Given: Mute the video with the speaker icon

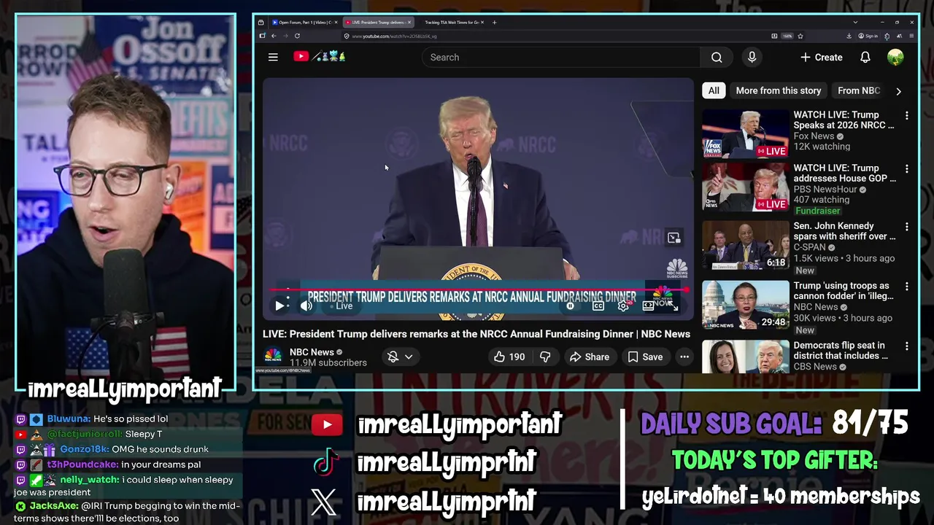Looking at the screenshot, I should point(306,306).
